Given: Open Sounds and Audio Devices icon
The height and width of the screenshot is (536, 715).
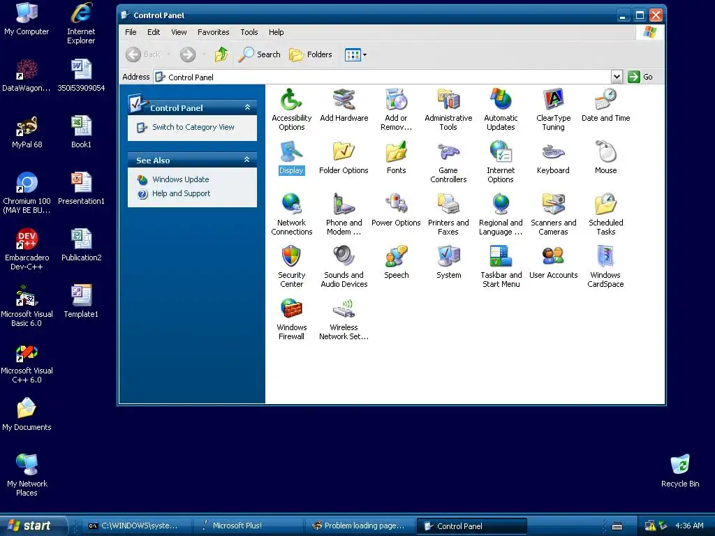Looking at the screenshot, I should tap(344, 267).
